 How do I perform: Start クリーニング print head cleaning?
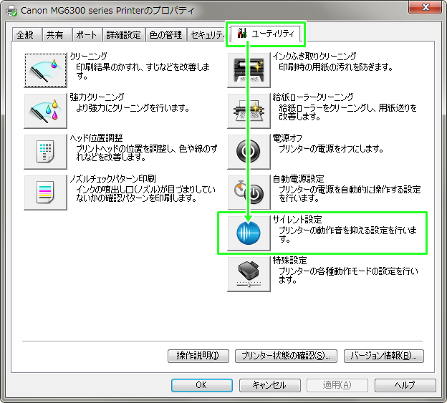45,70
